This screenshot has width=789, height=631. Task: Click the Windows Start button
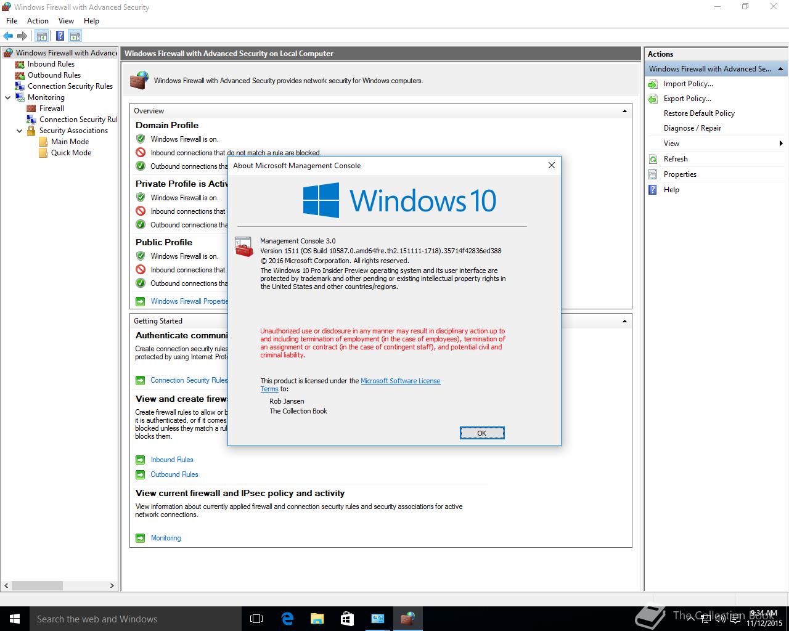coord(15,619)
